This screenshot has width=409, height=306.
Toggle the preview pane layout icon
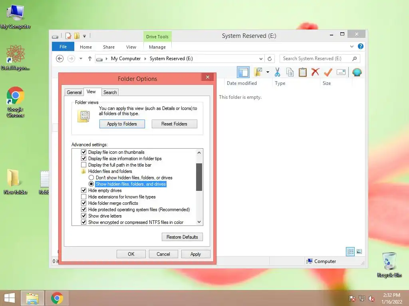click(243, 72)
